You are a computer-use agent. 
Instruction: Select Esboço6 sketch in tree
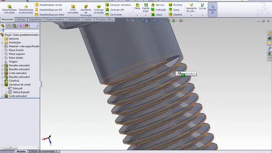[x=17, y=88]
